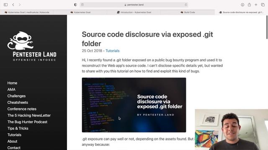Open Tips & Tricks sidebar link
268x150 pixels.
[18, 128]
